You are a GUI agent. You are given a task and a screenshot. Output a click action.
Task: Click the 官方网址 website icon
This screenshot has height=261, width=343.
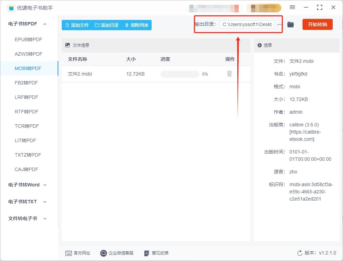tap(69, 253)
